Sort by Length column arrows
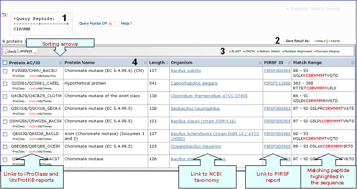Screen dimensions: 357x189 point(167,63)
